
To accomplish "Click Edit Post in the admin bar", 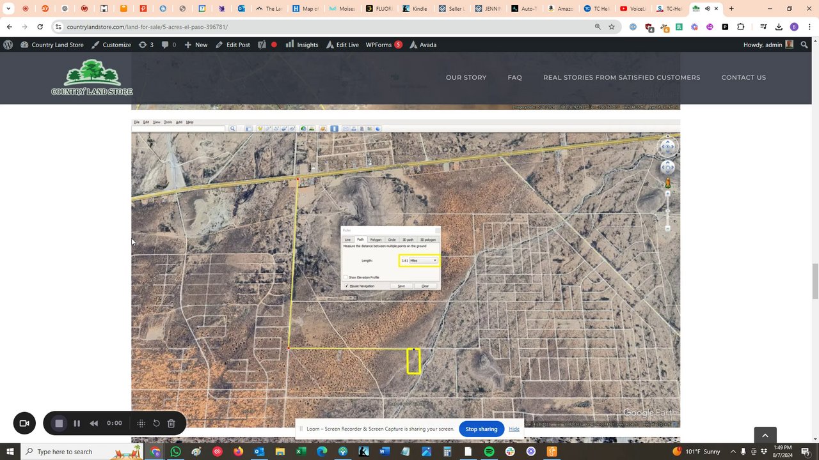I will tap(232, 45).
